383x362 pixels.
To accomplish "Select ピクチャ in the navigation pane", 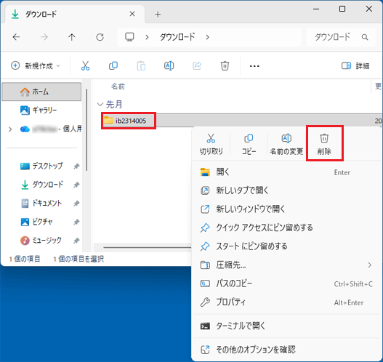I will [41, 222].
